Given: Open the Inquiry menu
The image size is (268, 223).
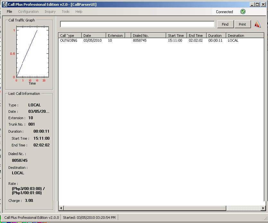Looking at the screenshot, I should pyautogui.click(x=50, y=12).
